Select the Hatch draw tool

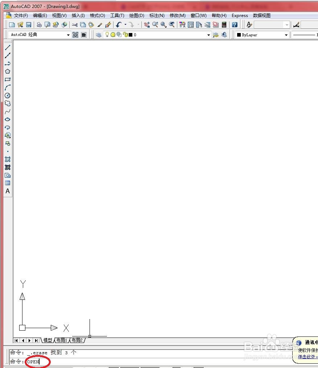[8, 159]
